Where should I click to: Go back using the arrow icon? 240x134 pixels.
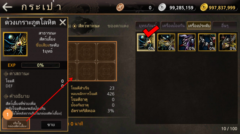(x=7, y=7)
